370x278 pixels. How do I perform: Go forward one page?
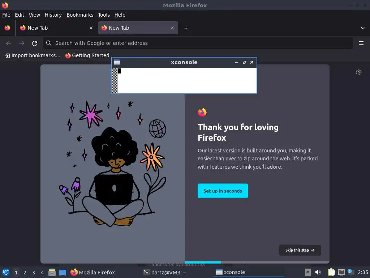coord(22,43)
